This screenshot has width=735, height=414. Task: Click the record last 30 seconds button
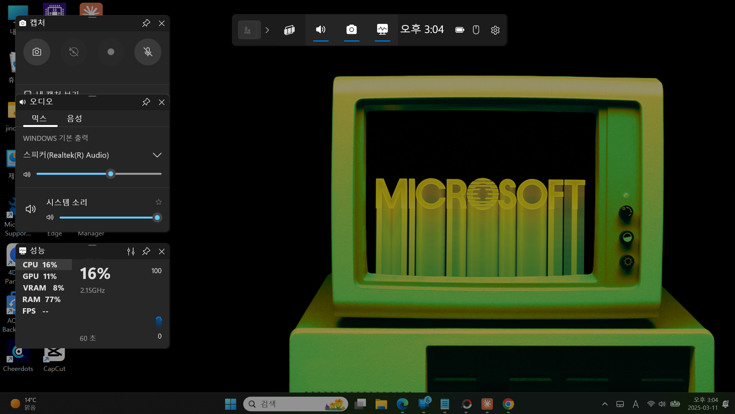[74, 52]
